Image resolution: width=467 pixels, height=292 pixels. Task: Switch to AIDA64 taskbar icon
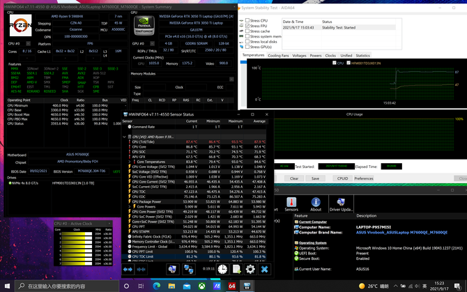[x=231, y=286]
